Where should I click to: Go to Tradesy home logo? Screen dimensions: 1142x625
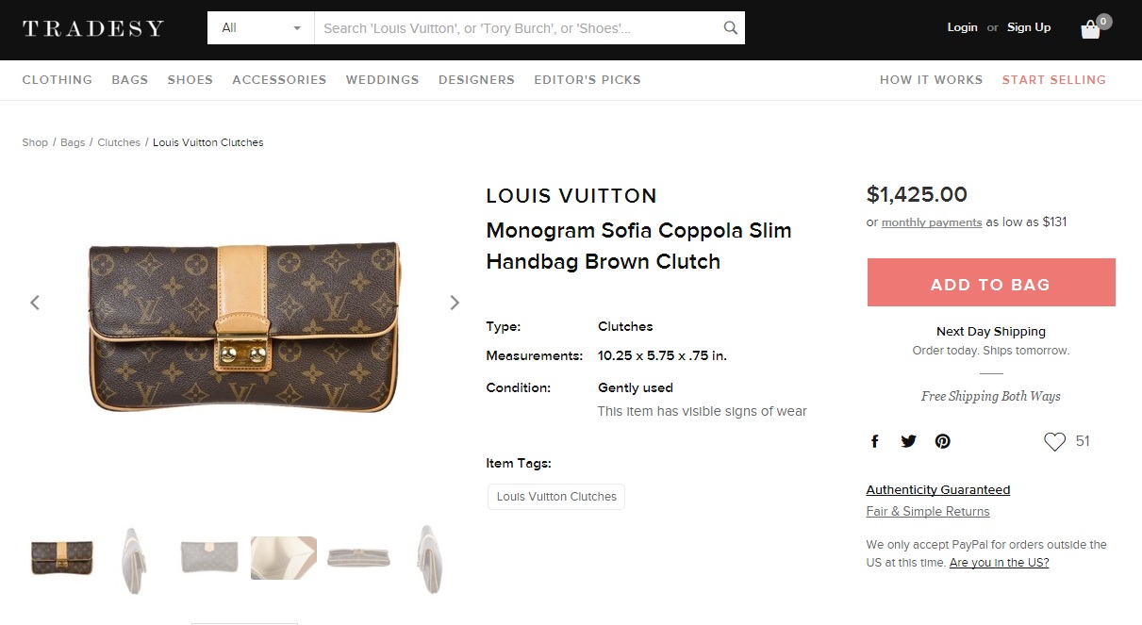click(92, 28)
